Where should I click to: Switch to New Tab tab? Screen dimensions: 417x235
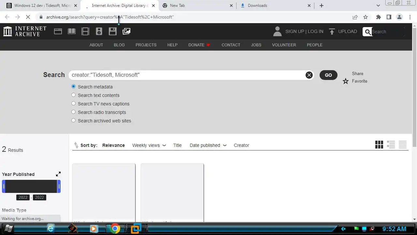coord(198,6)
